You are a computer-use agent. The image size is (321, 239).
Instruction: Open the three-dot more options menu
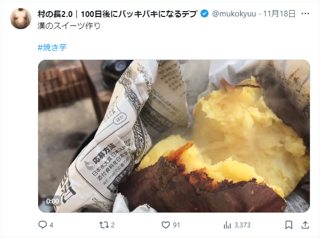click(x=305, y=14)
